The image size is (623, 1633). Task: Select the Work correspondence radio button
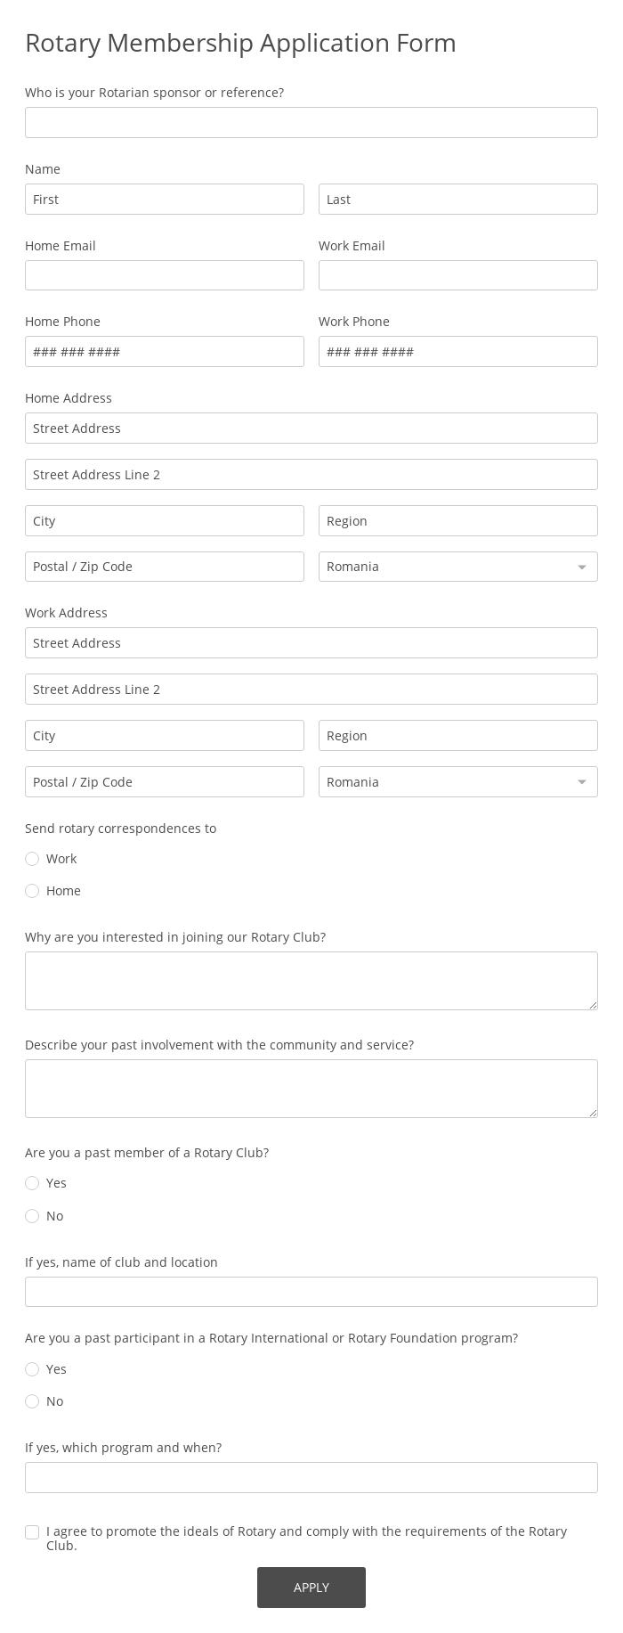(32, 859)
